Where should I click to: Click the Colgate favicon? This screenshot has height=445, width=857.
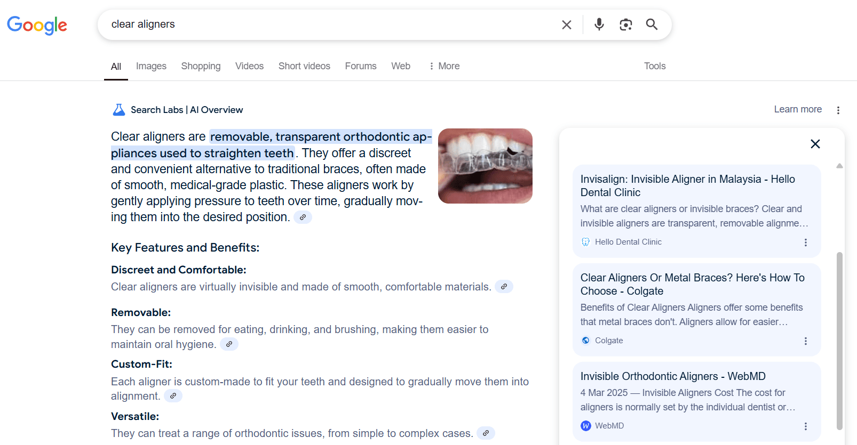(x=586, y=341)
